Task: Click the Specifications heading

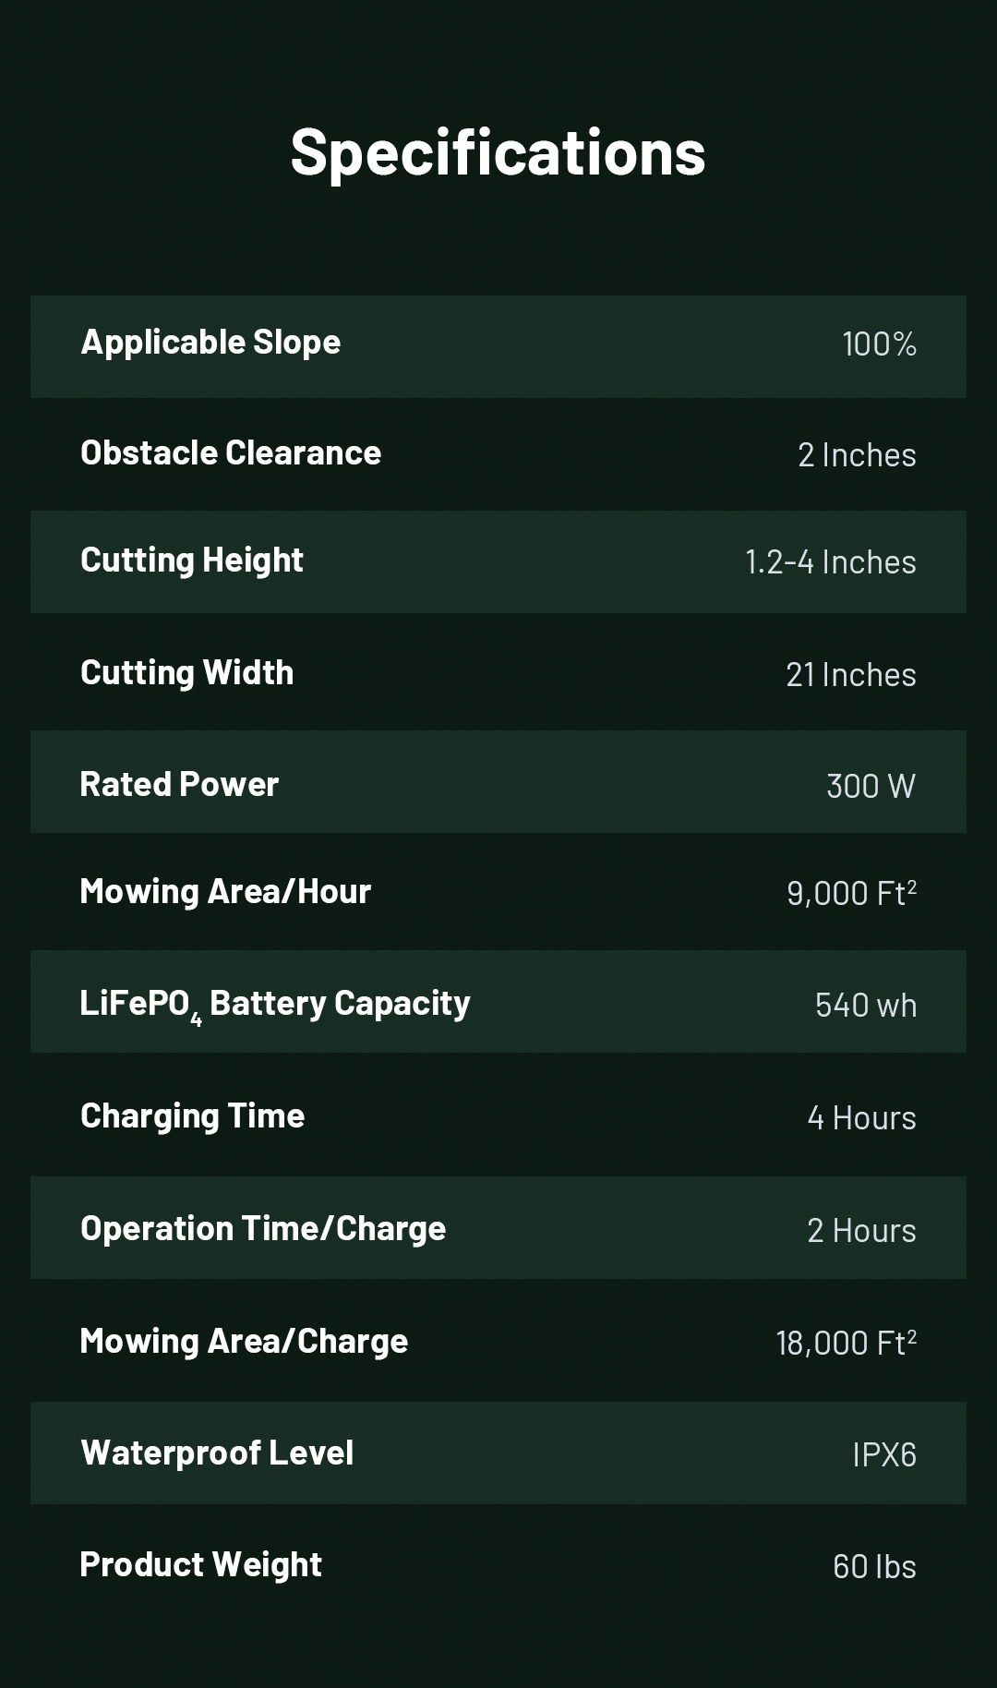Action: click(x=498, y=152)
